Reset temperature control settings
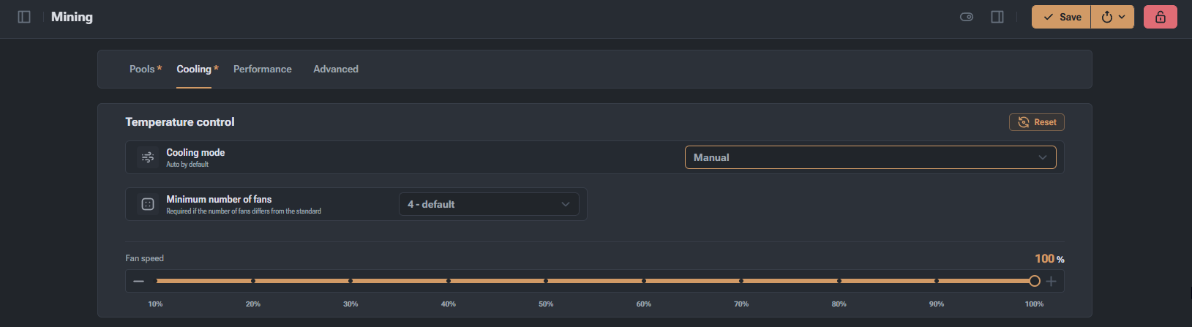Image resolution: width=1192 pixels, height=327 pixels. [x=1037, y=122]
